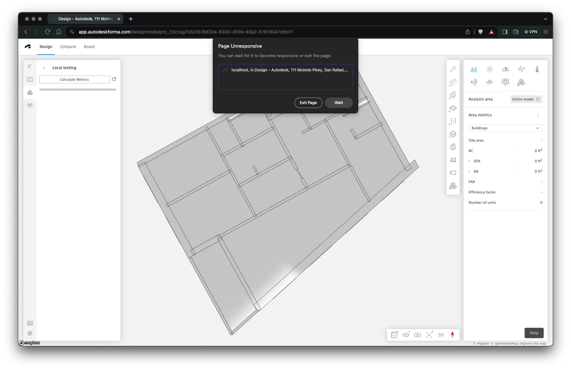Viewport: 571px width, 370px height.
Task: Click the Daylight potential dome icon
Action: (x=505, y=69)
